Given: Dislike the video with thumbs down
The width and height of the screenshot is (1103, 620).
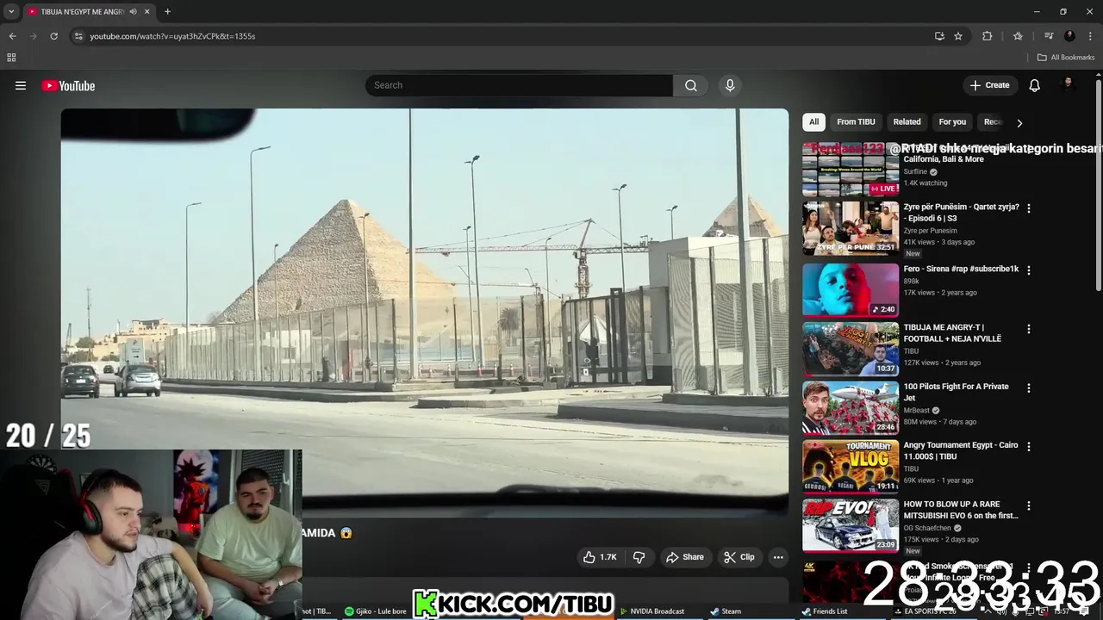Looking at the screenshot, I should point(639,557).
